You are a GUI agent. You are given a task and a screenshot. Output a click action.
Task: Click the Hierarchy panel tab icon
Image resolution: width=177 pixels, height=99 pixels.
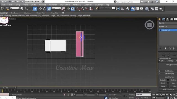coord(168,19)
